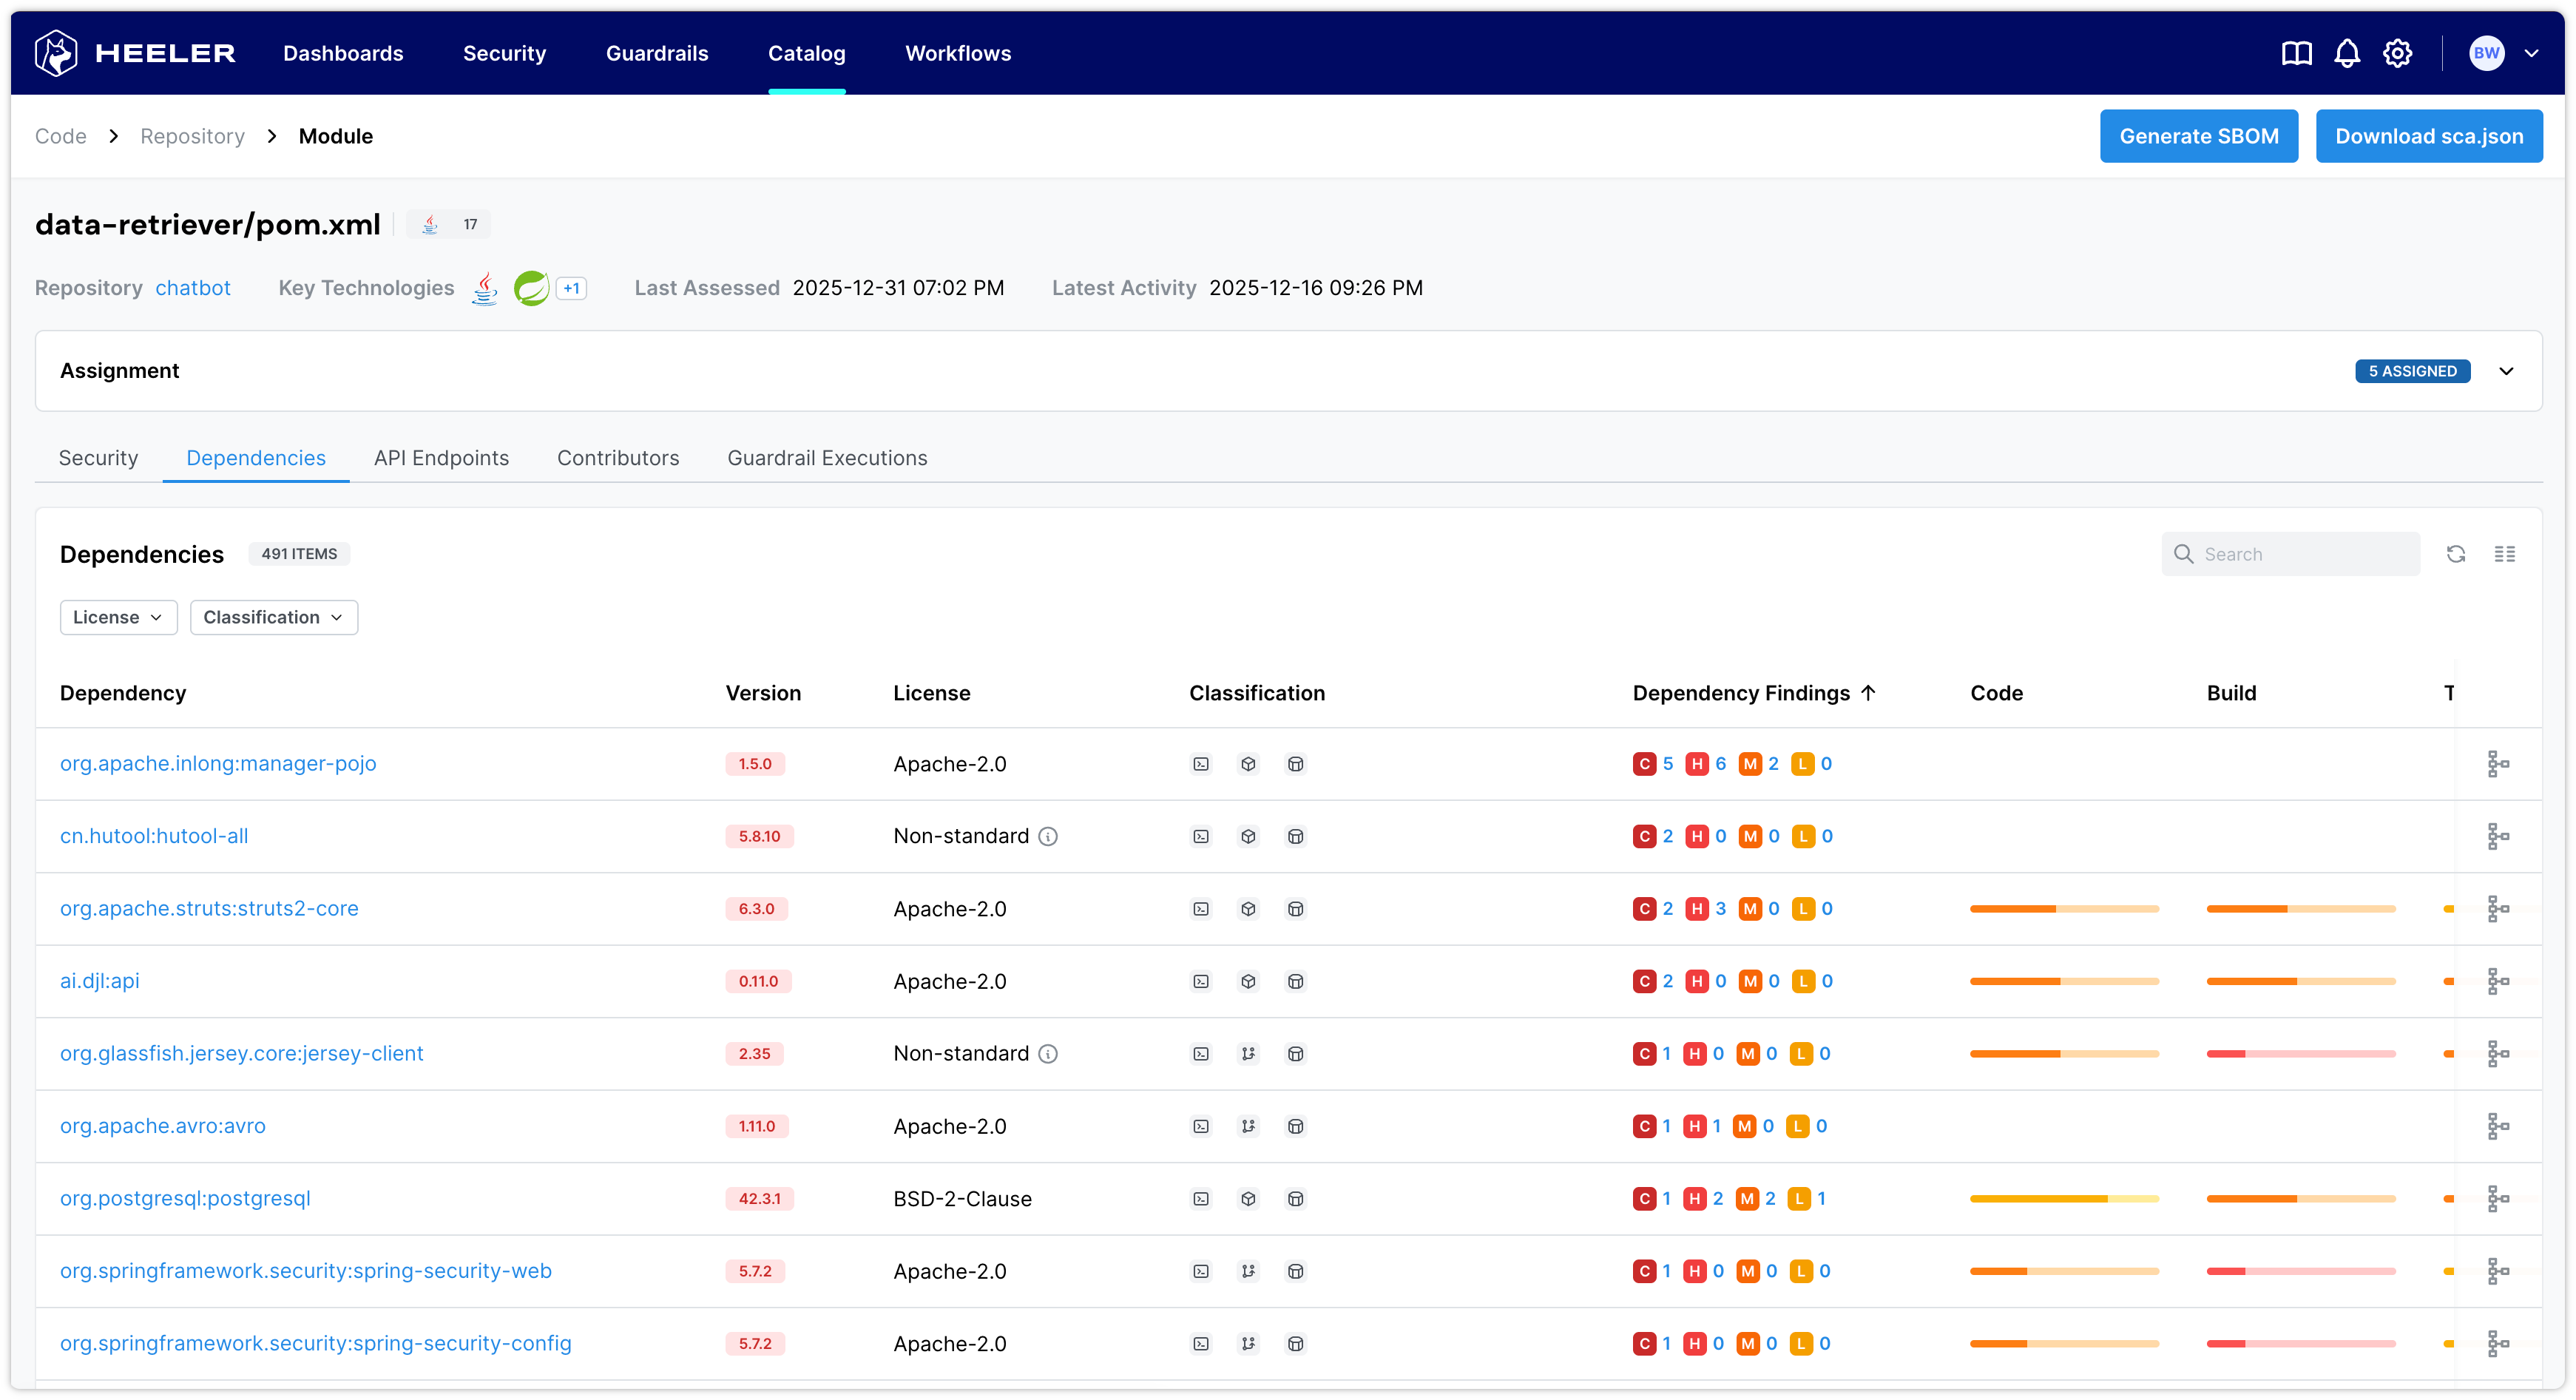Switch to the API Endpoints tab
This screenshot has height=1400, width=2576.
pos(441,458)
